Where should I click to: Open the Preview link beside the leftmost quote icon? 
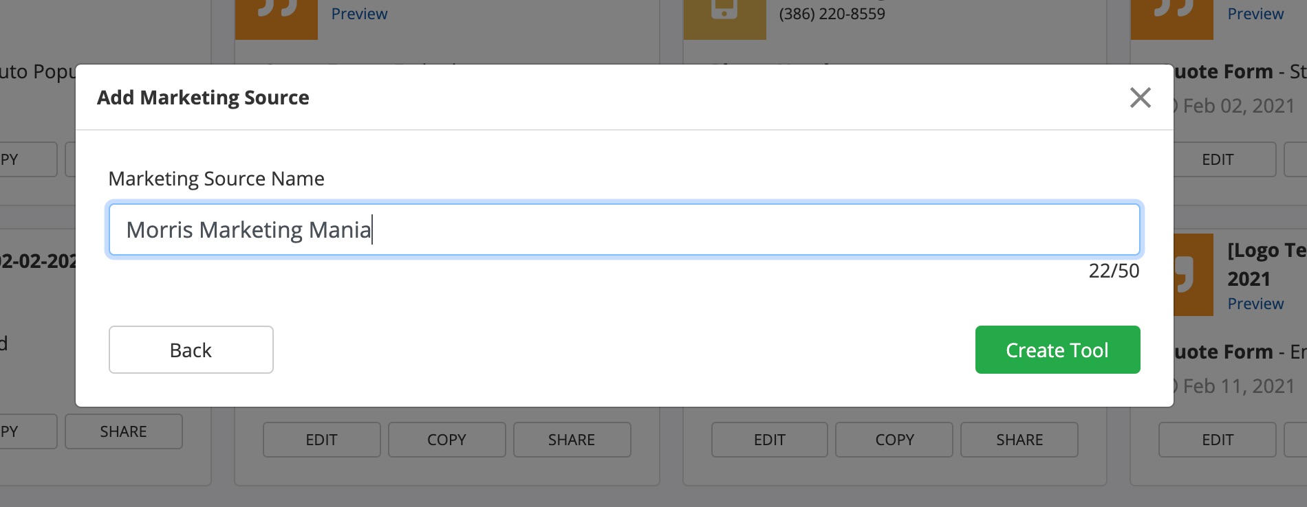[359, 14]
